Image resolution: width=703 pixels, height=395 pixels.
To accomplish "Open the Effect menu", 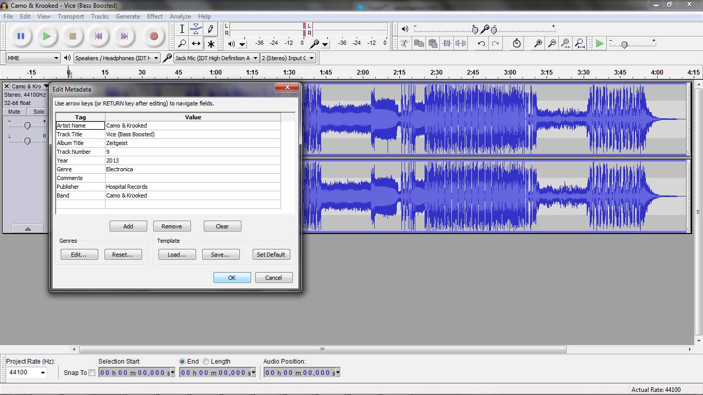I will 155,16.
